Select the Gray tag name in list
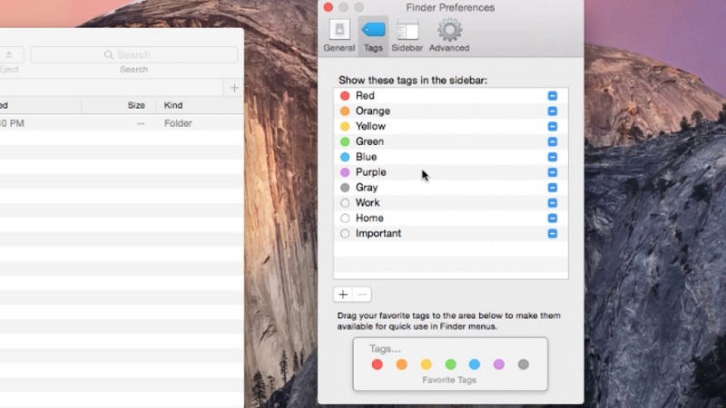 (367, 188)
